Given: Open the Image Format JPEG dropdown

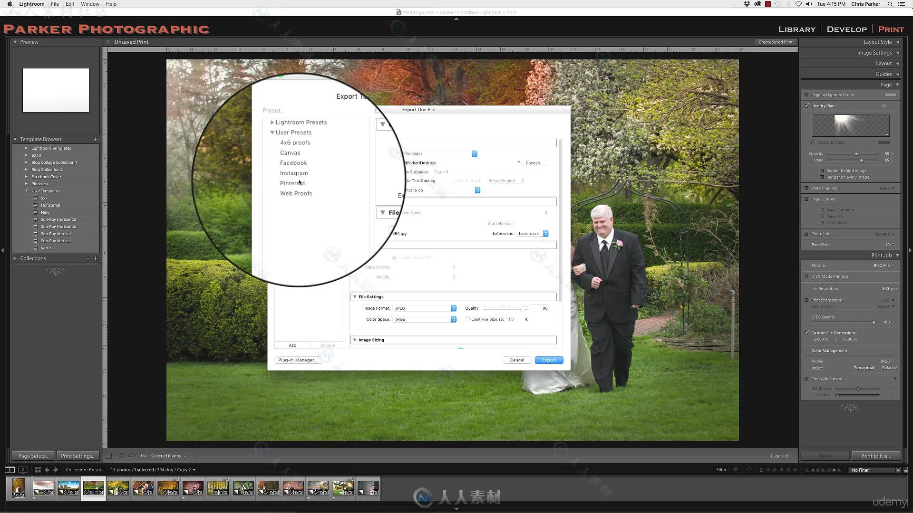Looking at the screenshot, I should click(x=425, y=308).
